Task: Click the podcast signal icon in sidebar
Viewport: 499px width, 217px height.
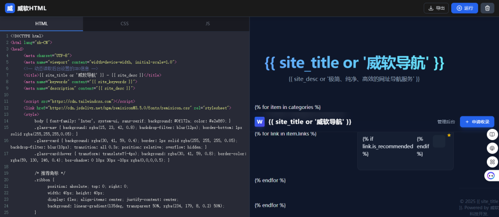Action: [492, 148]
